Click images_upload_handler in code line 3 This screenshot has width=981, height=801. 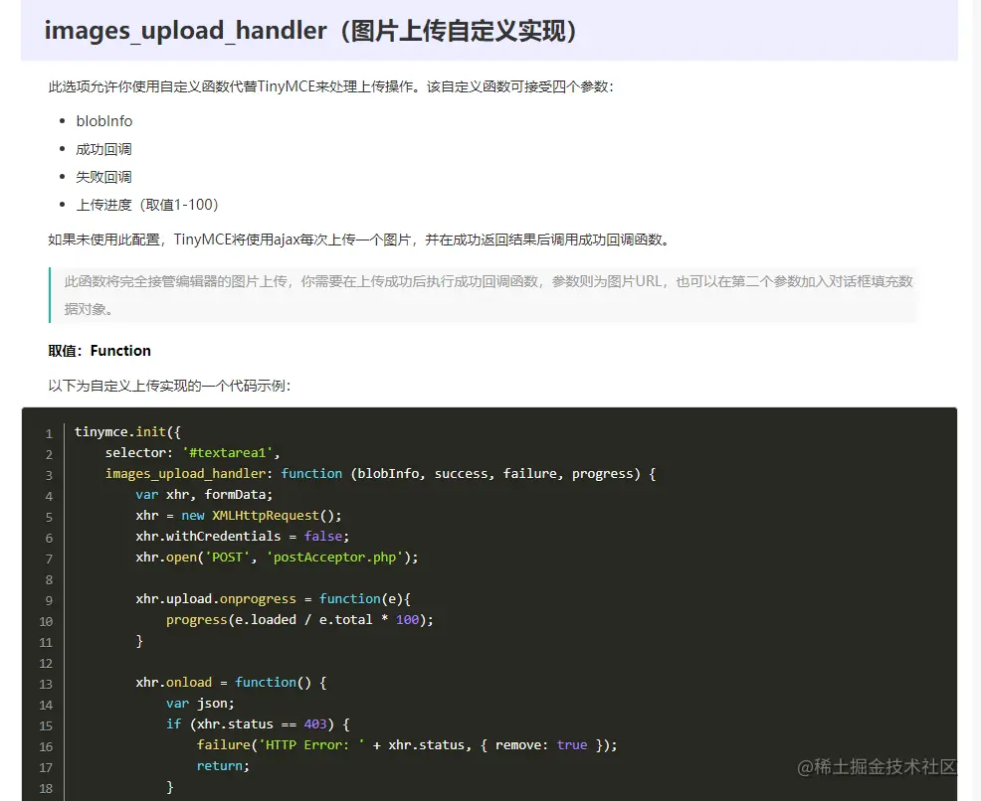coord(185,474)
